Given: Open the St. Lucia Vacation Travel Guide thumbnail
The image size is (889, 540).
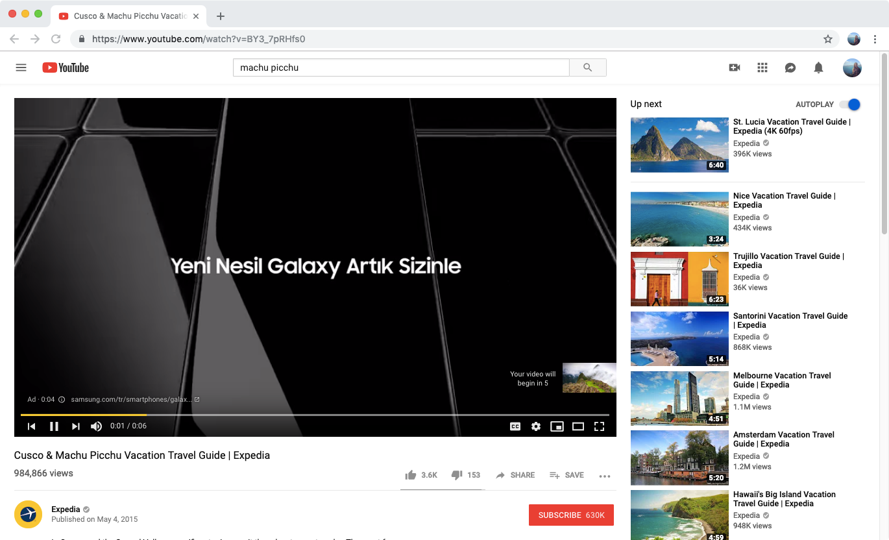Looking at the screenshot, I should click(x=679, y=145).
